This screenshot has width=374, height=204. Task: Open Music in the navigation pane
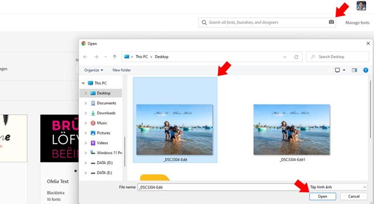coord(102,123)
